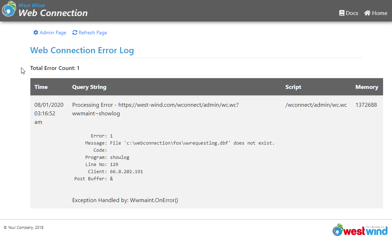The image size is (392, 251).
Task: Click the Memory column header
Action: click(x=367, y=87)
